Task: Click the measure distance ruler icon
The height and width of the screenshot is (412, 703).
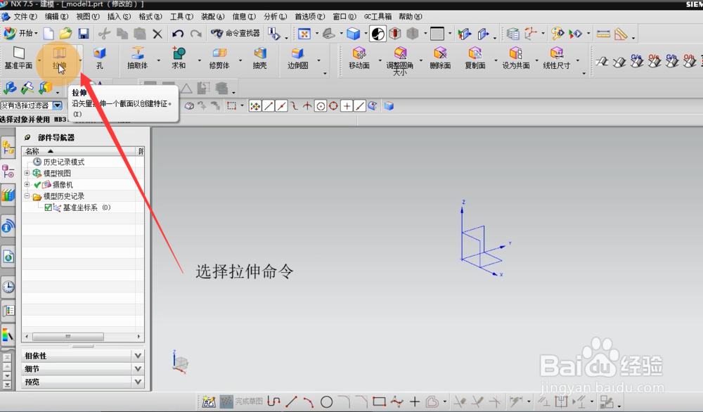Action: [603, 34]
